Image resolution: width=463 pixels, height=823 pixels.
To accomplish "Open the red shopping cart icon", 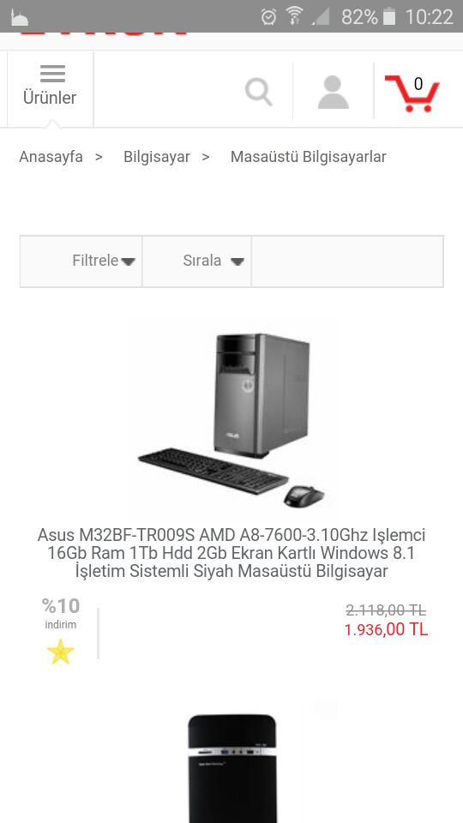I will coord(412,93).
